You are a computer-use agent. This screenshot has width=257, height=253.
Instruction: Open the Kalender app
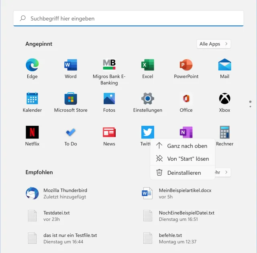pyautogui.click(x=32, y=102)
